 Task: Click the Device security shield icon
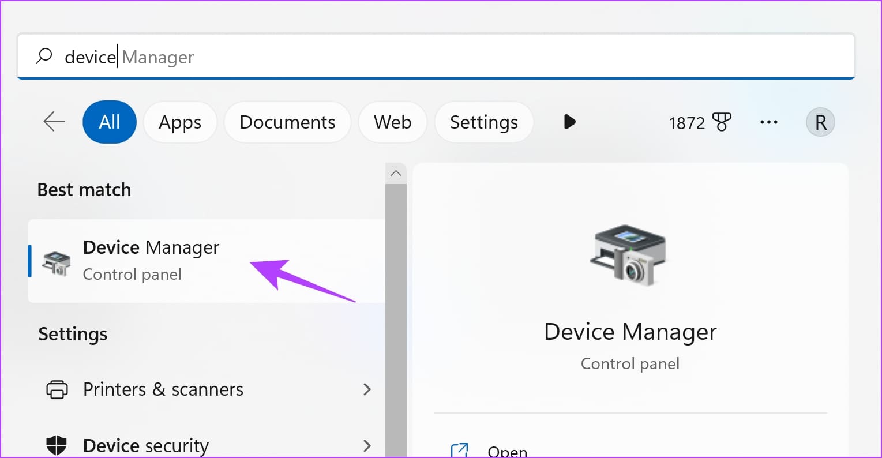57,445
